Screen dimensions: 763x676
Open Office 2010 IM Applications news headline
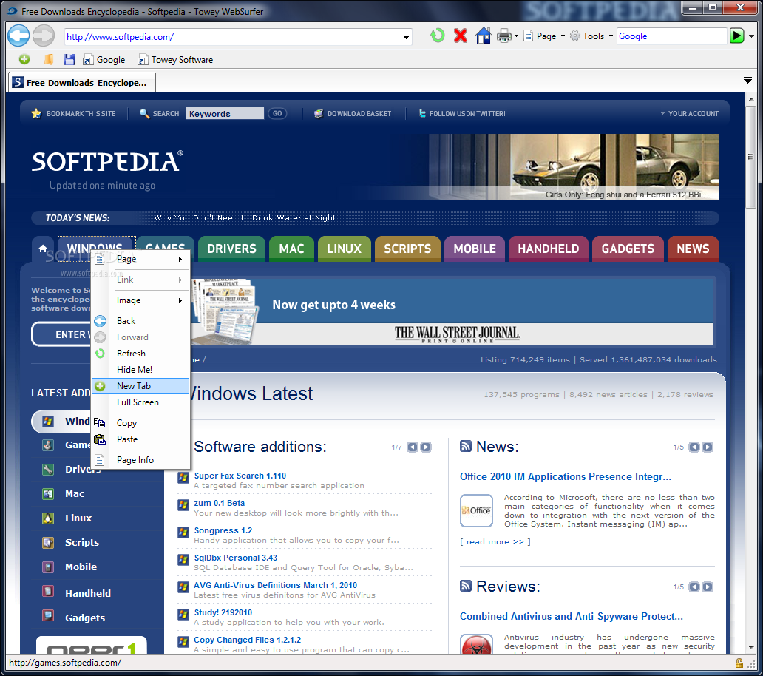coord(566,476)
